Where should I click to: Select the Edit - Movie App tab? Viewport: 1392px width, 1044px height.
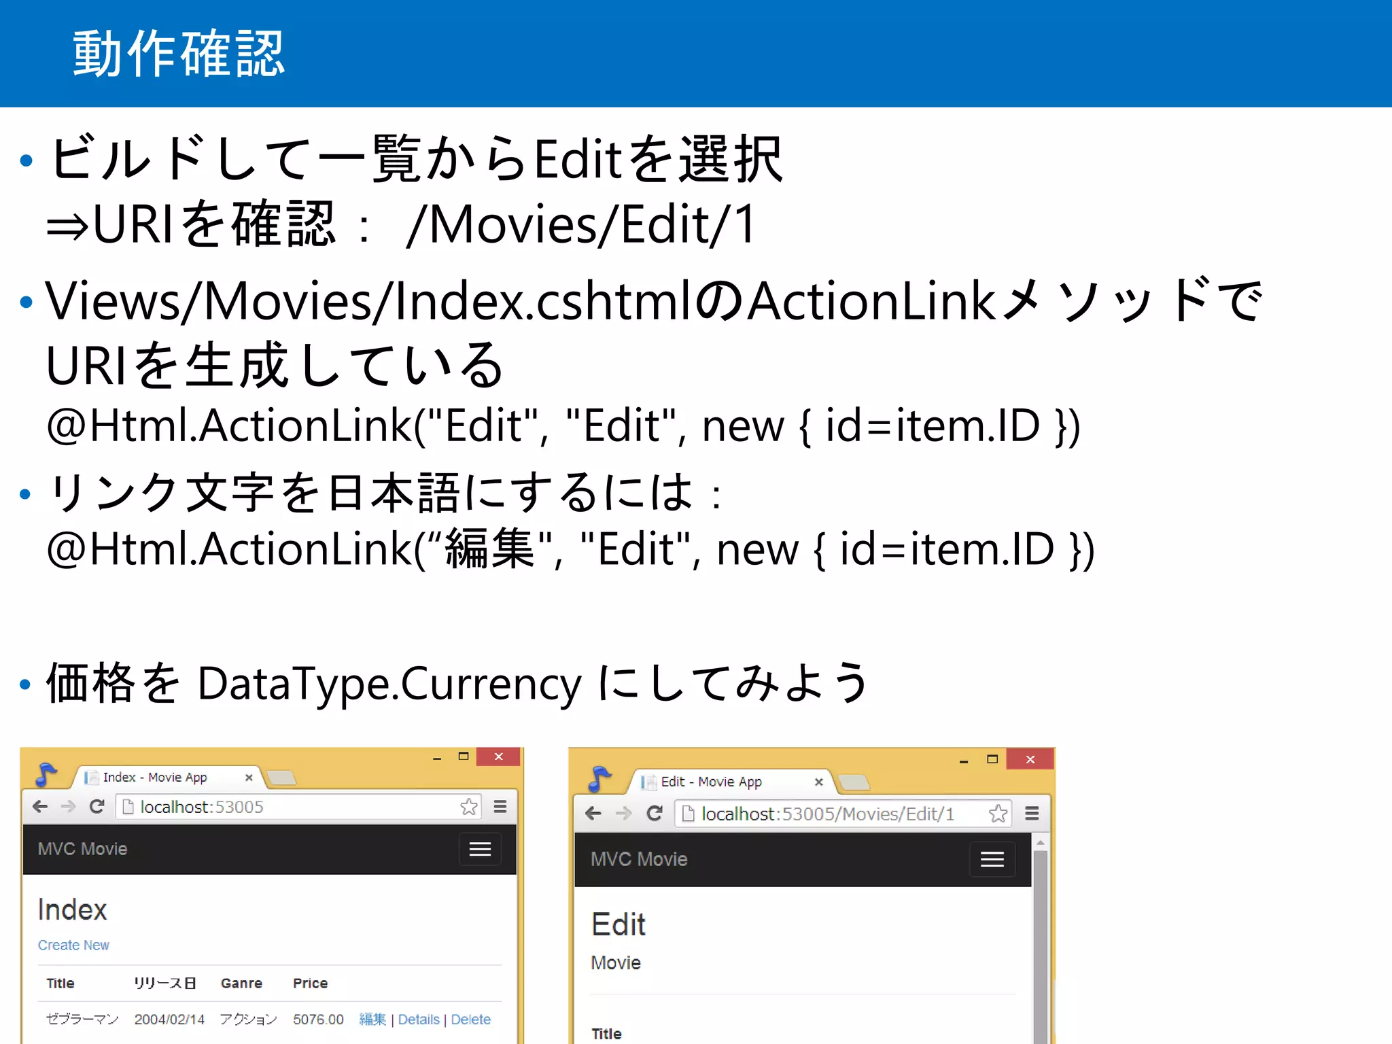click(x=731, y=782)
